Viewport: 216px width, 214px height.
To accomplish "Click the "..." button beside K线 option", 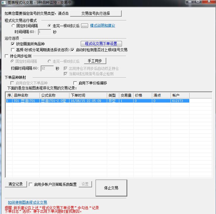I will pos(85,26).
